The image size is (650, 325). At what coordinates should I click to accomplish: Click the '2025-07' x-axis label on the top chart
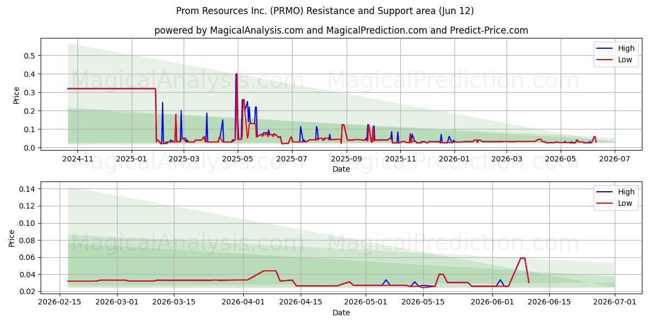point(292,159)
